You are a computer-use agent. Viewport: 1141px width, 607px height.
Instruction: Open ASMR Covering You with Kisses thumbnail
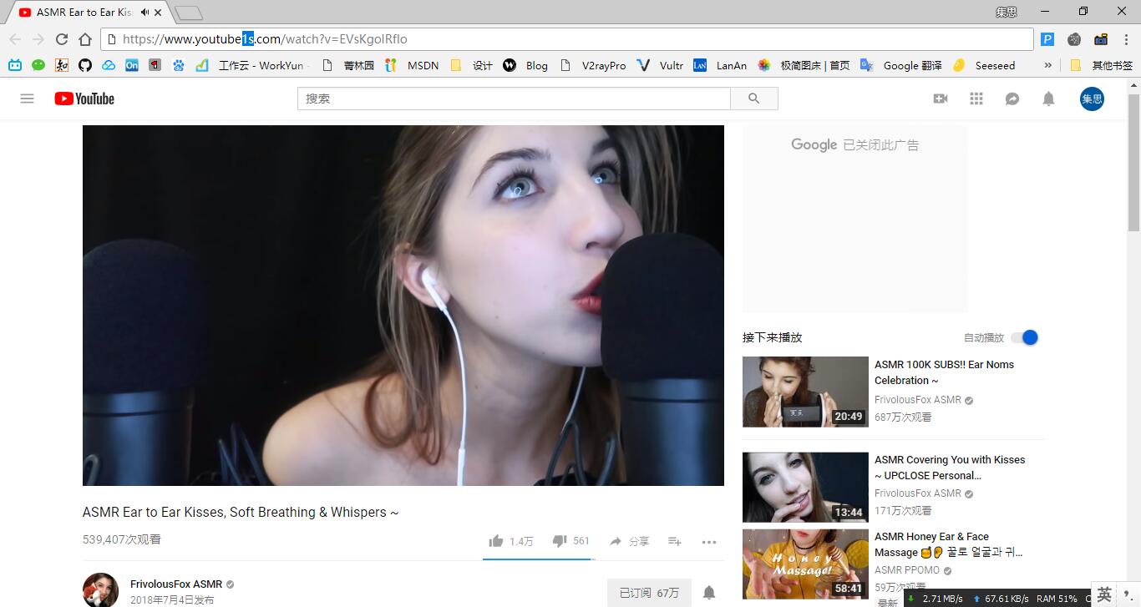(805, 488)
